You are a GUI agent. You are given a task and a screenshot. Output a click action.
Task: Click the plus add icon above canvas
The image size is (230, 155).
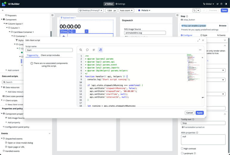[86, 31]
